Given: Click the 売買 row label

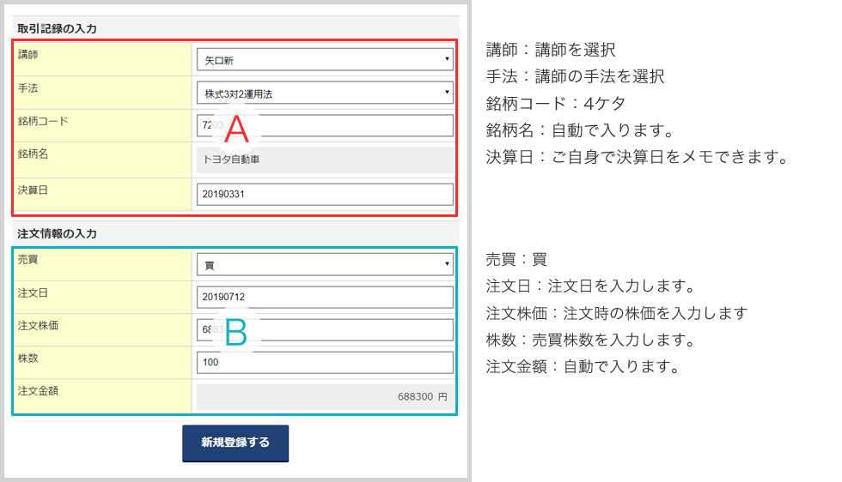Looking at the screenshot, I should [29, 259].
